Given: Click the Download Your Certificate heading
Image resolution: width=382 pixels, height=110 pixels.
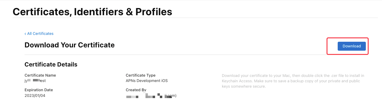Looking at the screenshot, I should [69, 45].
